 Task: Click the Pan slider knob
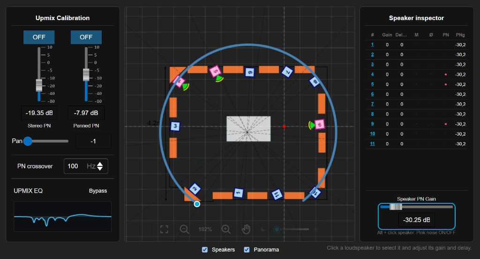point(28,141)
